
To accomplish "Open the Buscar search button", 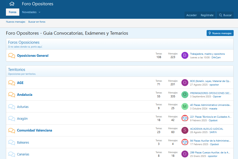I will 225,15.
